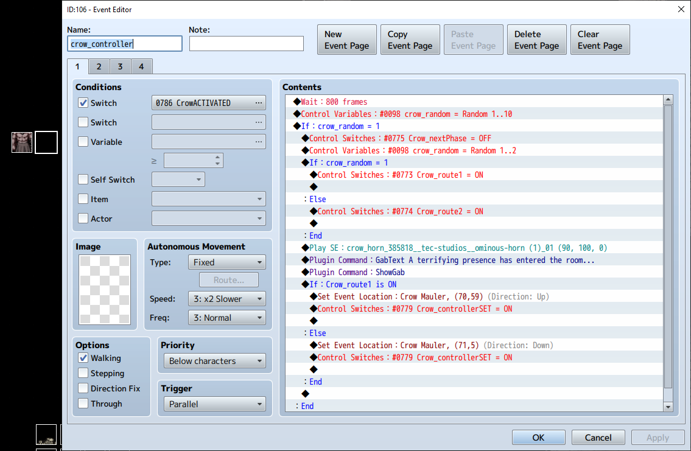Click the character sprite thumbnail on the map
The width and height of the screenshot is (691, 451).
(x=22, y=142)
